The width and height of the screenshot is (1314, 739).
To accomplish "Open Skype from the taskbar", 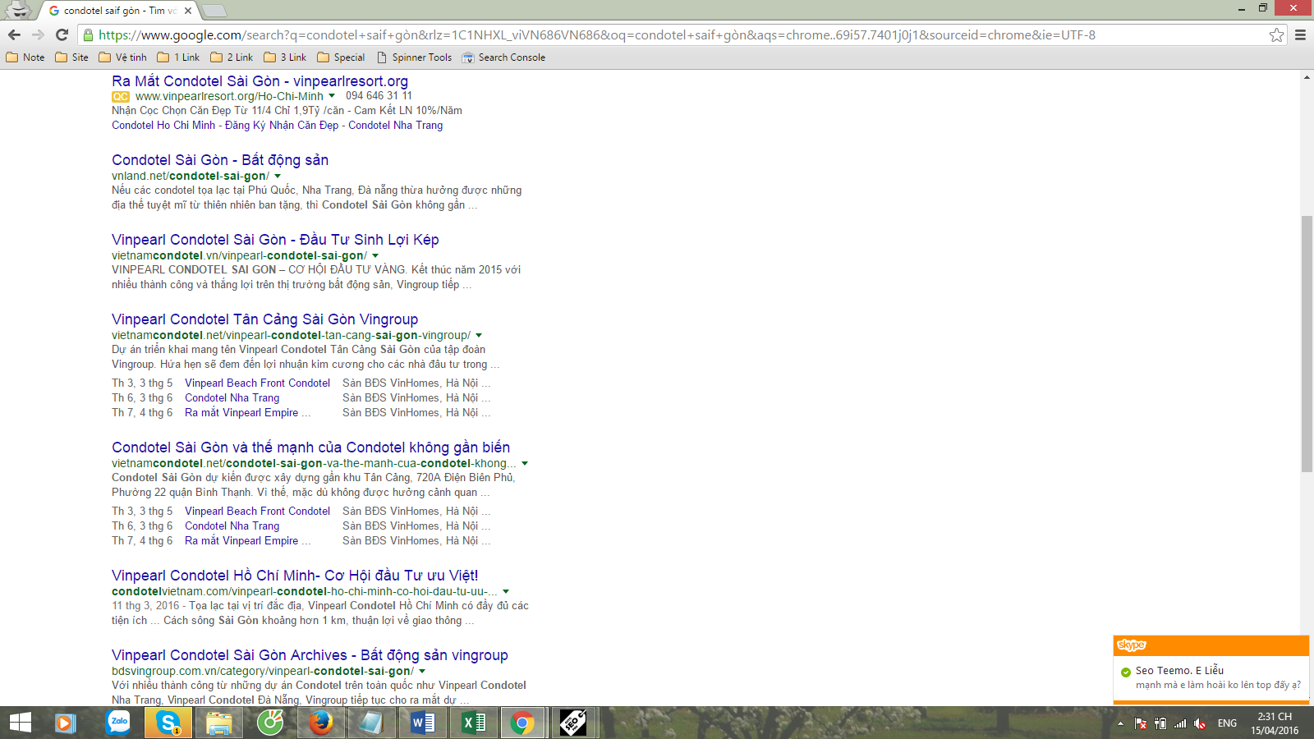I will (168, 723).
